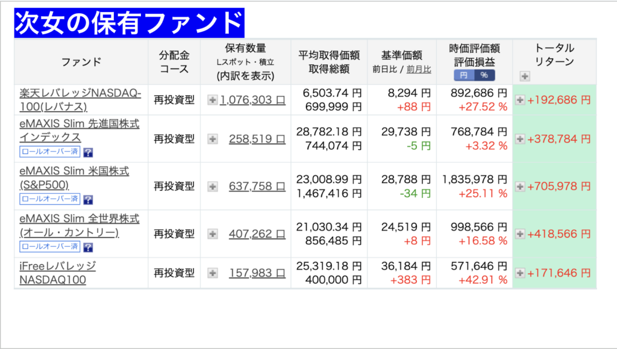Open 楽天レバレッジNASDAQ-100(レバナス) fund page
The height and width of the screenshot is (349, 617).
click(80, 100)
